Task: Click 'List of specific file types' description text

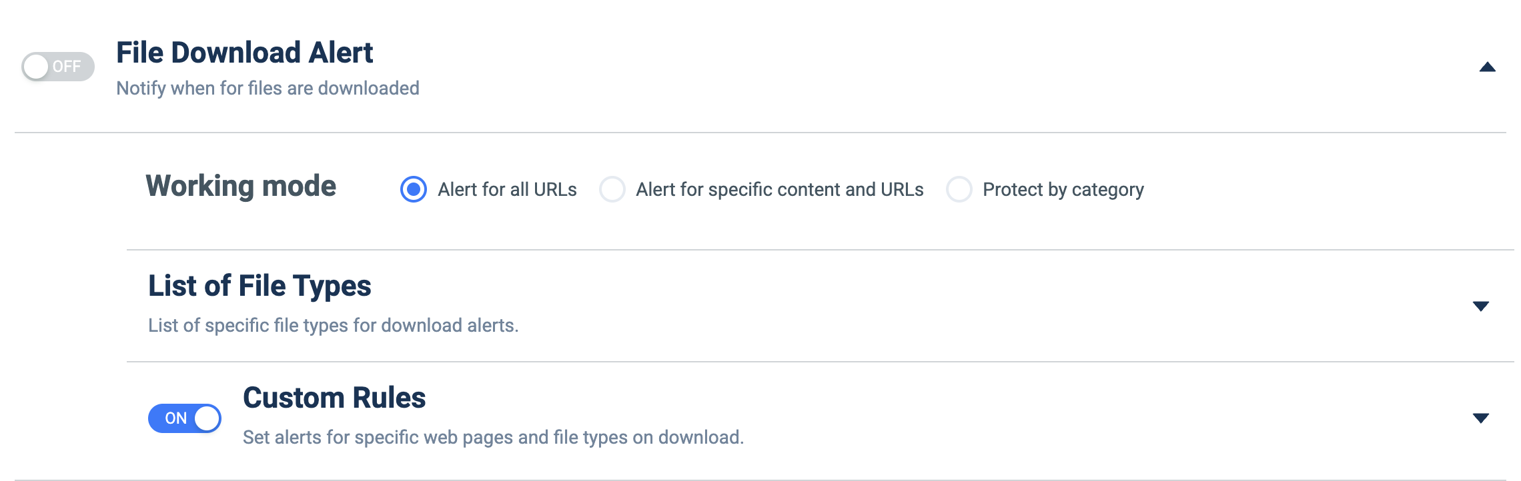Action: click(334, 325)
